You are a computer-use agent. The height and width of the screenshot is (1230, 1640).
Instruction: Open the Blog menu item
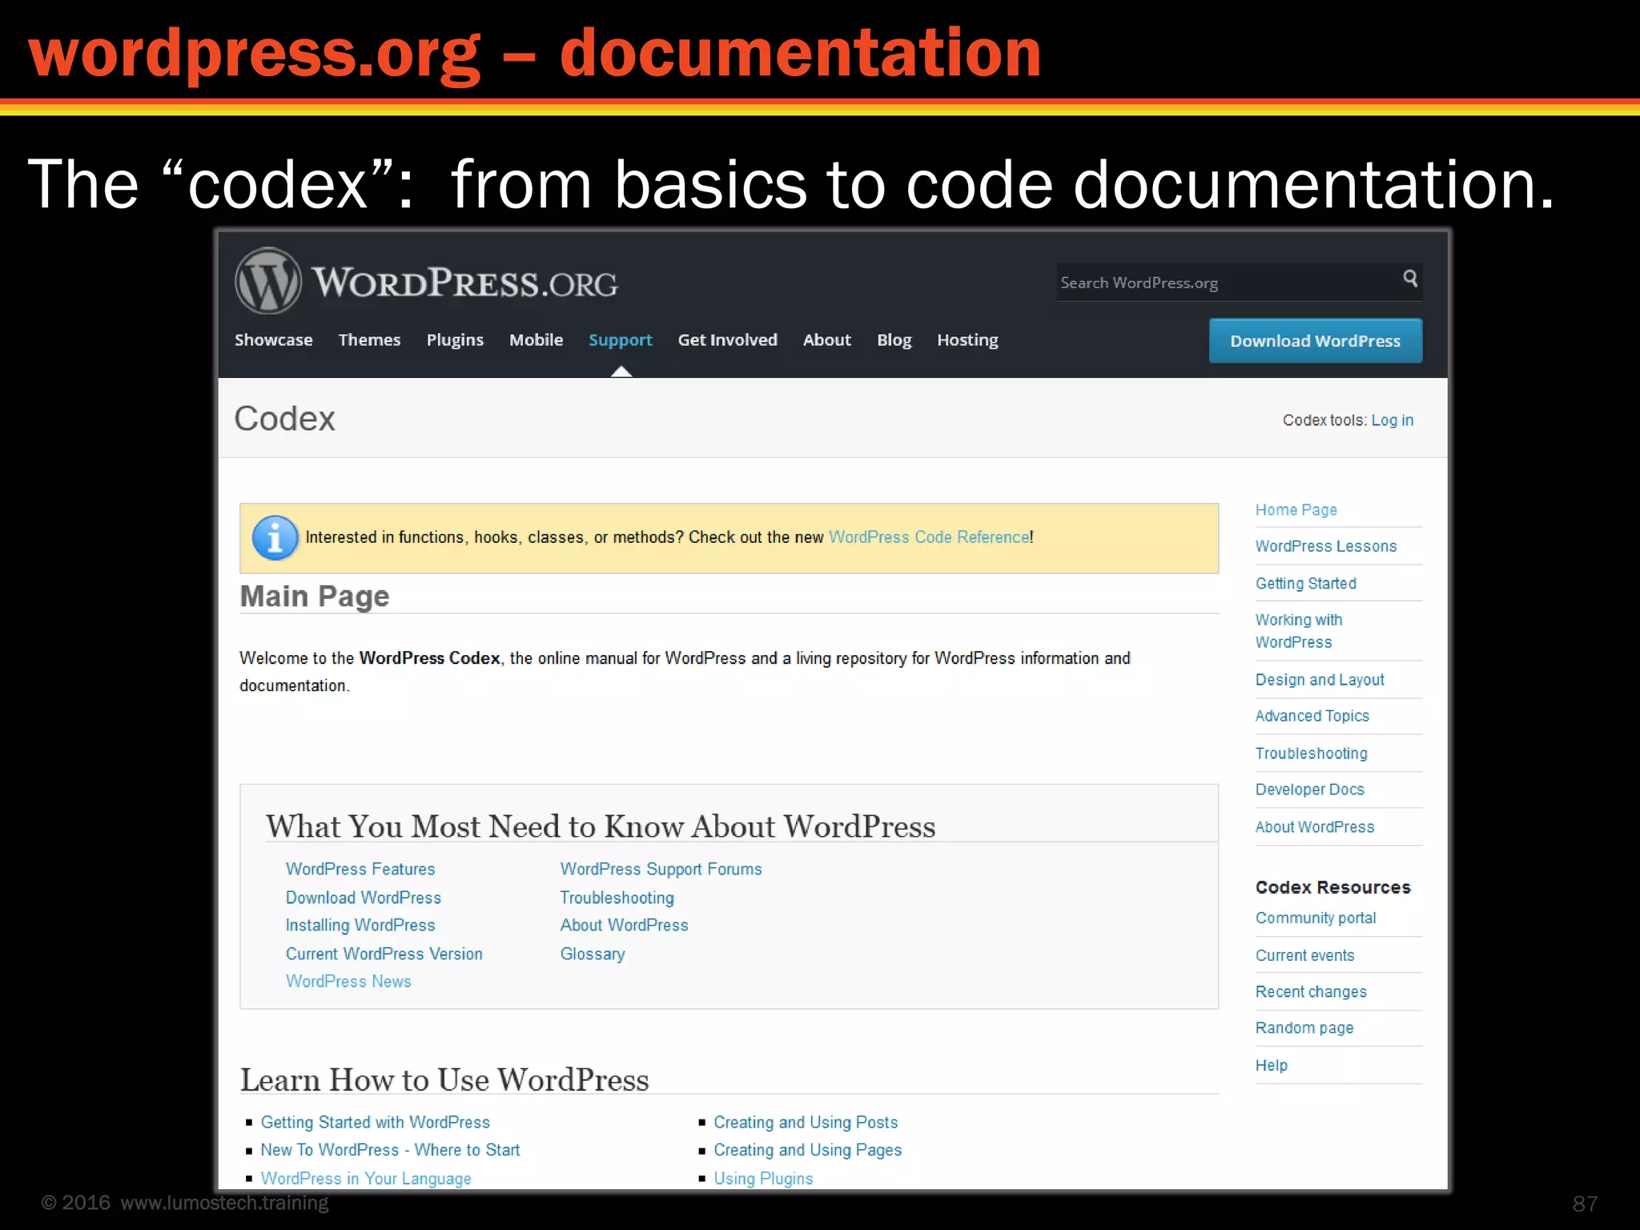point(894,340)
